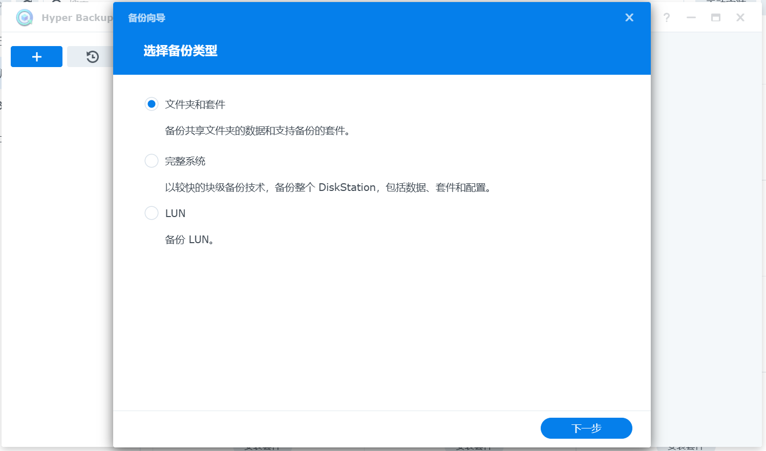Close the Hyper Backup application window
Image resolution: width=766 pixels, height=451 pixels.
(x=740, y=17)
